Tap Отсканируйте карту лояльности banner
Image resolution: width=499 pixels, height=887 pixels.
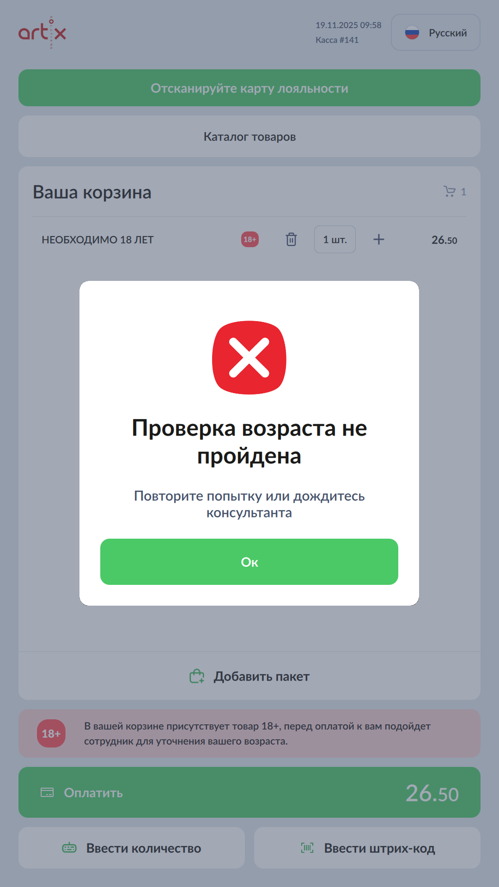click(x=249, y=88)
